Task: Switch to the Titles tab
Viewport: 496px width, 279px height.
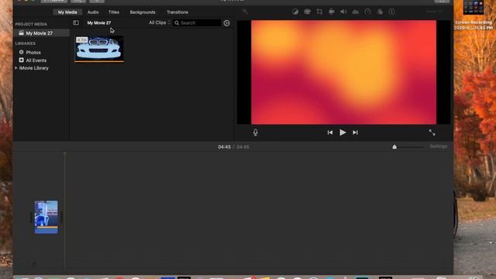Action: [x=114, y=12]
